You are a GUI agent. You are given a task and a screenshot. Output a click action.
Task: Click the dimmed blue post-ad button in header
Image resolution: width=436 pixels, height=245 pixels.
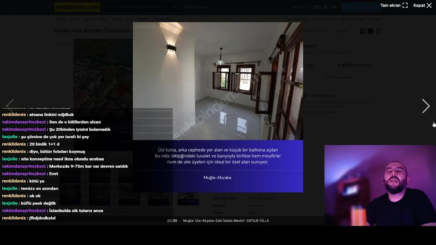361,7
